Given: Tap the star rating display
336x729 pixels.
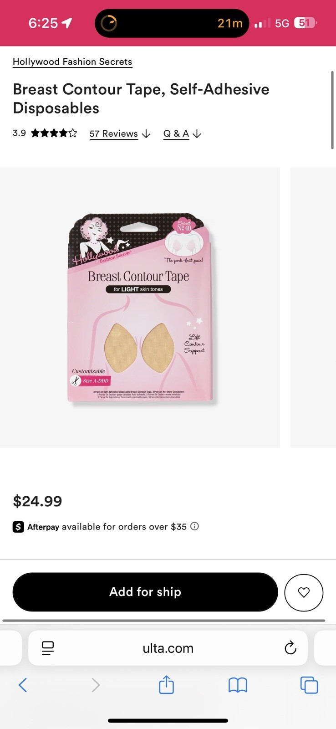Looking at the screenshot, I should coord(54,133).
